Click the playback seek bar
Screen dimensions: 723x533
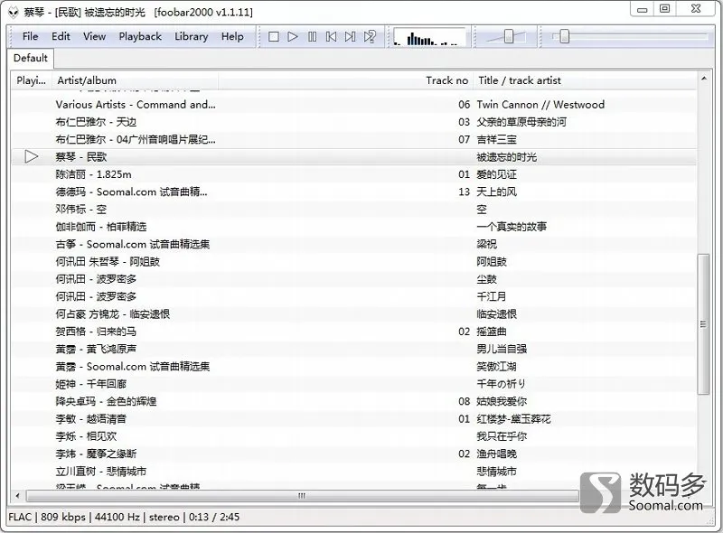click(630, 36)
